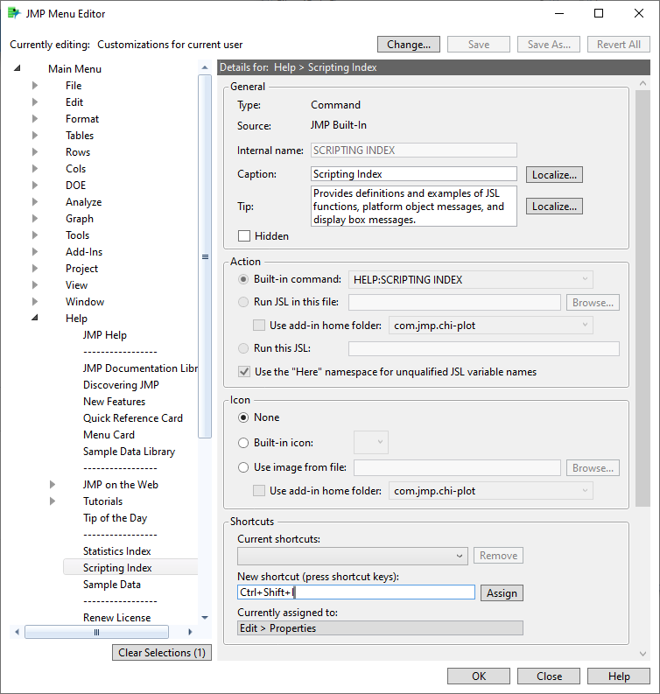Click Localize... next to Caption
Viewport: 660px width, 694px height.
tap(554, 175)
